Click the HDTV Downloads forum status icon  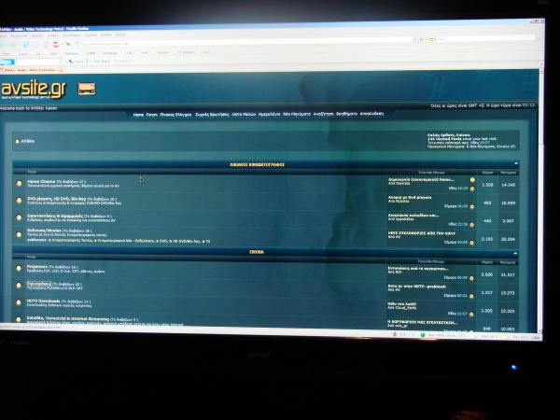coord(19,302)
